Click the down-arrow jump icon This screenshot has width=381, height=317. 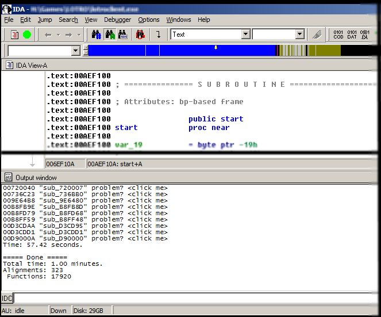[159, 35]
